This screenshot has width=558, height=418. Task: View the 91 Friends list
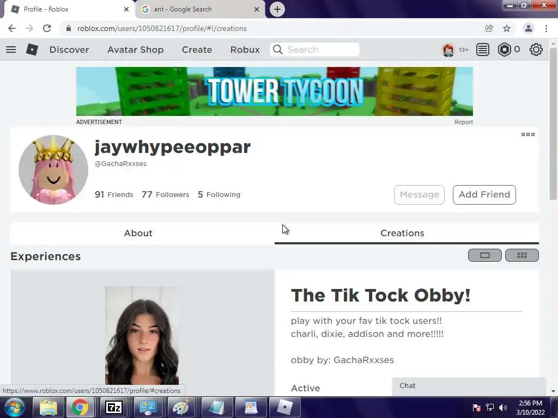point(114,194)
